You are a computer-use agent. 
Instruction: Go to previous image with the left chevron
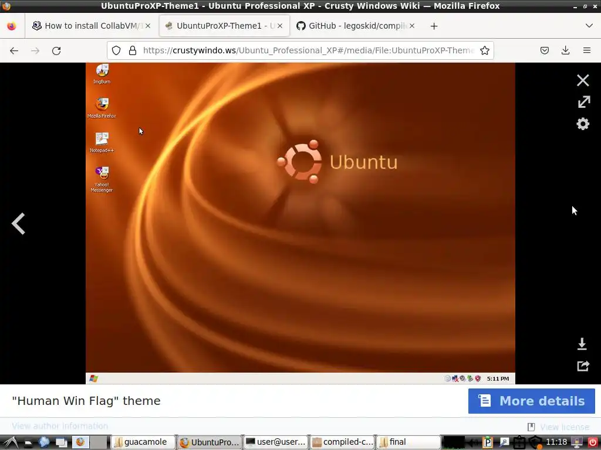18,223
